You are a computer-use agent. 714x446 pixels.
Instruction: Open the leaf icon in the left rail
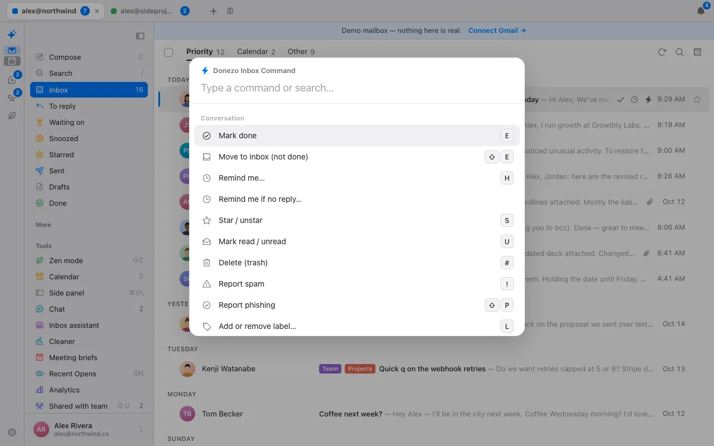coord(12,115)
